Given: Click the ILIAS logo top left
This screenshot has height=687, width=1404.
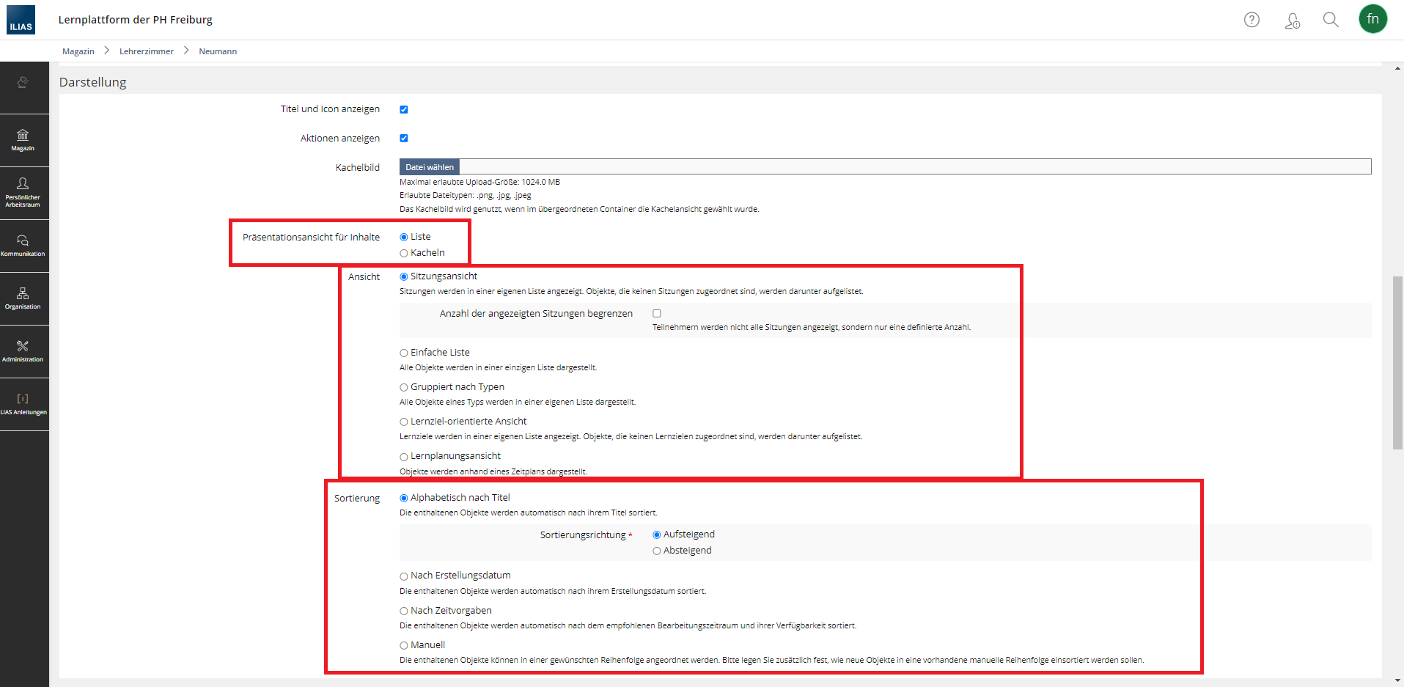Looking at the screenshot, I should coord(20,20).
